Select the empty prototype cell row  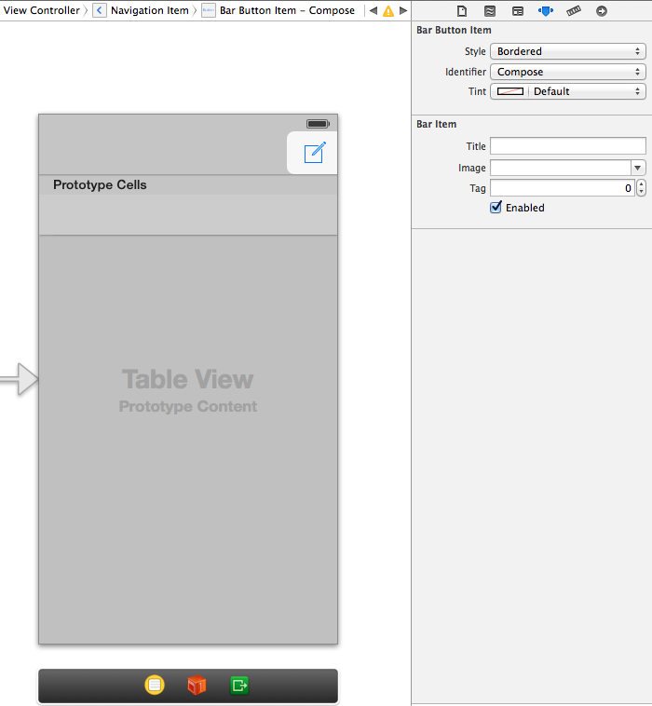coord(188,215)
